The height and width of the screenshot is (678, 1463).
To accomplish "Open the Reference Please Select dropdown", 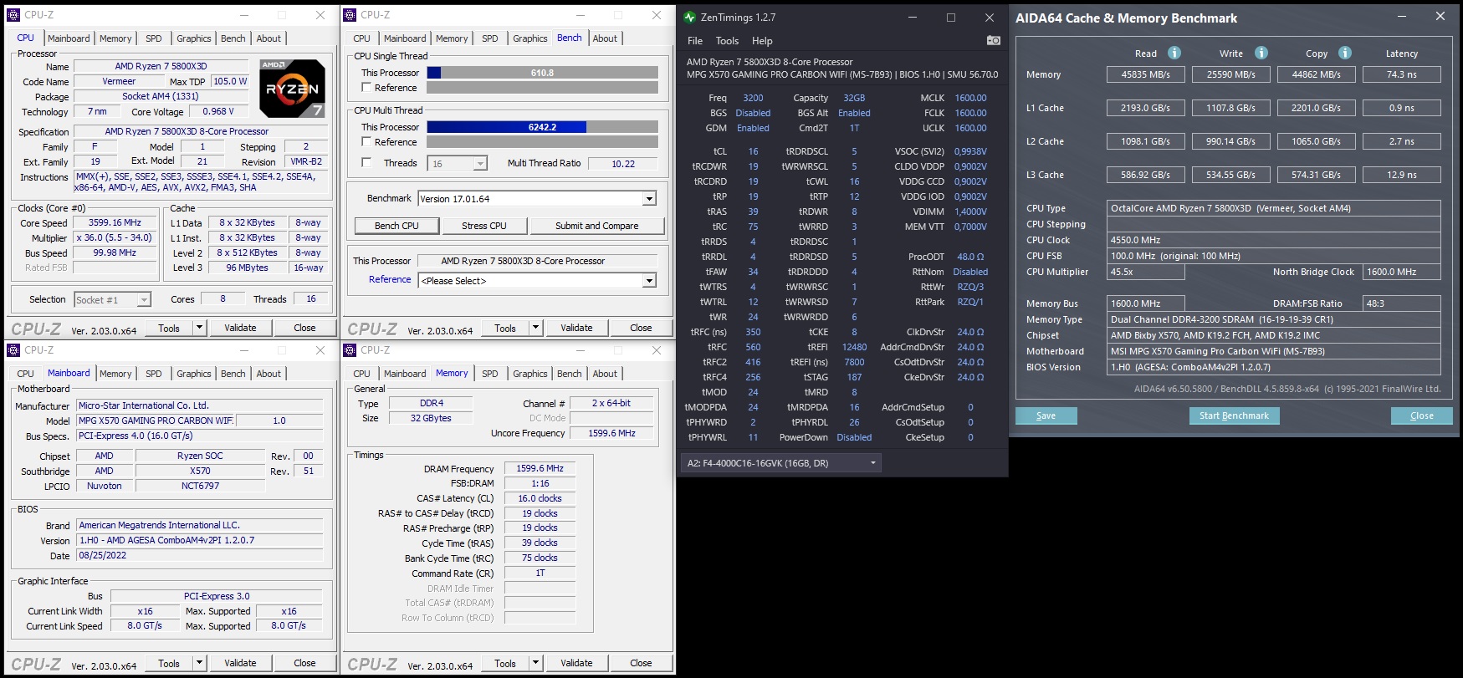I will (x=649, y=281).
